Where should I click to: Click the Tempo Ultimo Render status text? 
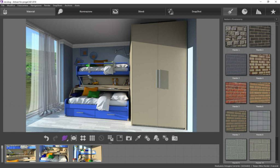[265, 166]
